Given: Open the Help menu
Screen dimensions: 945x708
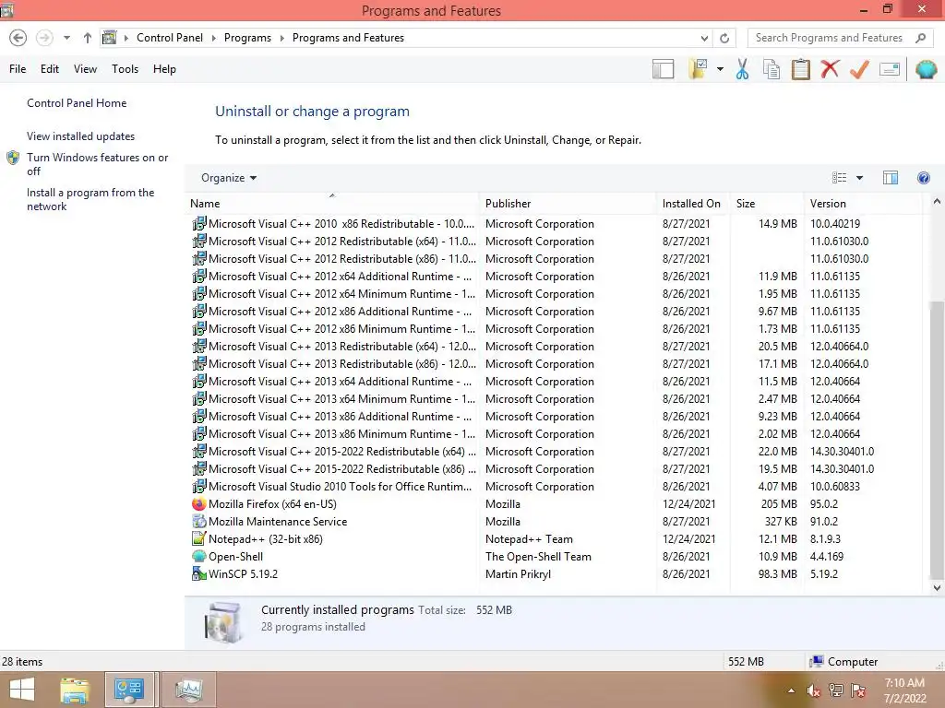Looking at the screenshot, I should (164, 69).
